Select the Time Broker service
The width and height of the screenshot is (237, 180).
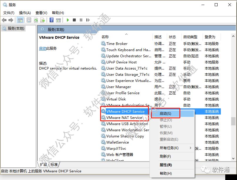pos(117,44)
